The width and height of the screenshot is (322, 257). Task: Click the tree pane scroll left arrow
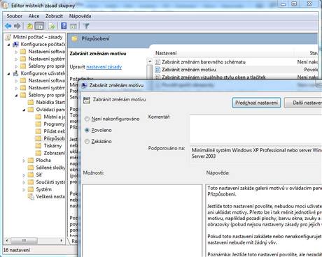pyautogui.click(x=7, y=240)
